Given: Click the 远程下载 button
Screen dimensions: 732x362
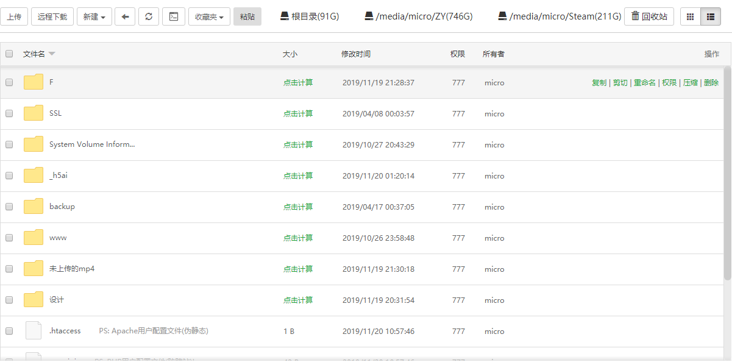Looking at the screenshot, I should click(x=52, y=16).
